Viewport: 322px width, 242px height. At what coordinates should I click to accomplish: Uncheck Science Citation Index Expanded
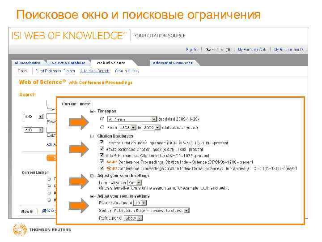pos(102,142)
